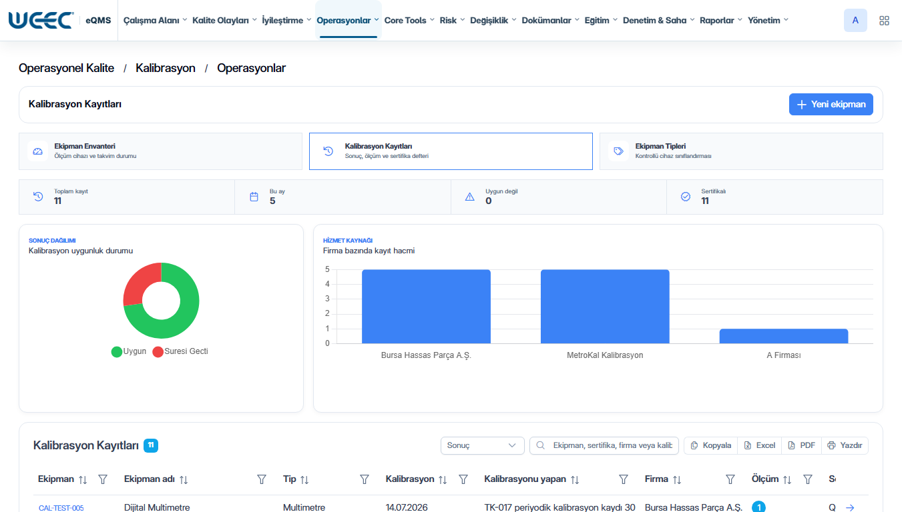Click the Bu ay calendar icon
Viewport: 912px width, 512px height.
(x=254, y=197)
